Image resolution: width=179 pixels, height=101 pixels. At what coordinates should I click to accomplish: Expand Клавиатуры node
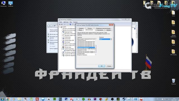(x=62, y=37)
